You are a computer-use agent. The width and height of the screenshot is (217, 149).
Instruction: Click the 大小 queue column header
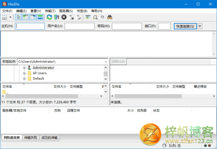(124, 110)
